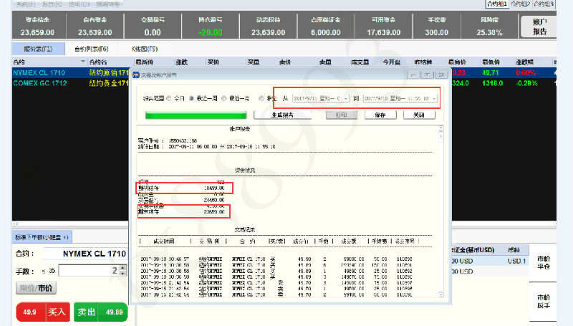Viewport: 573px width, 326px height.
Task: Click the report scrollbar down arrow
Action: [440, 294]
